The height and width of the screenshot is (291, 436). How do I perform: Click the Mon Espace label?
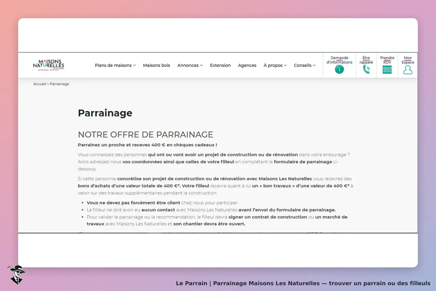click(408, 60)
